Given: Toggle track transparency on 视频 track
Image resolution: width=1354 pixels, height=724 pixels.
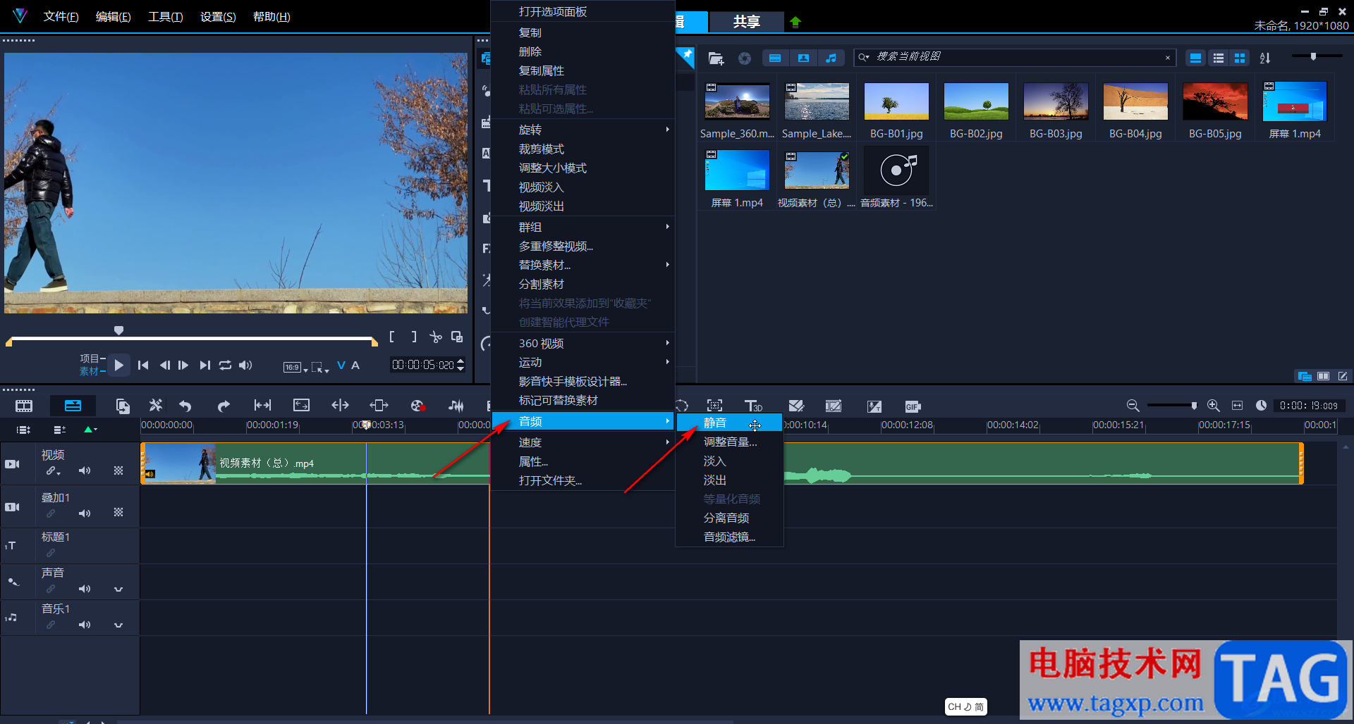Looking at the screenshot, I should click(x=118, y=470).
